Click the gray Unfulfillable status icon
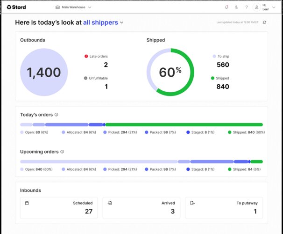The height and width of the screenshot is (234, 283). [x=86, y=78]
